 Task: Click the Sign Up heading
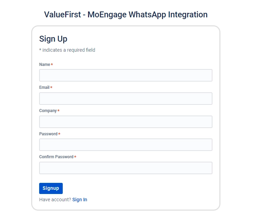click(x=53, y=39)
